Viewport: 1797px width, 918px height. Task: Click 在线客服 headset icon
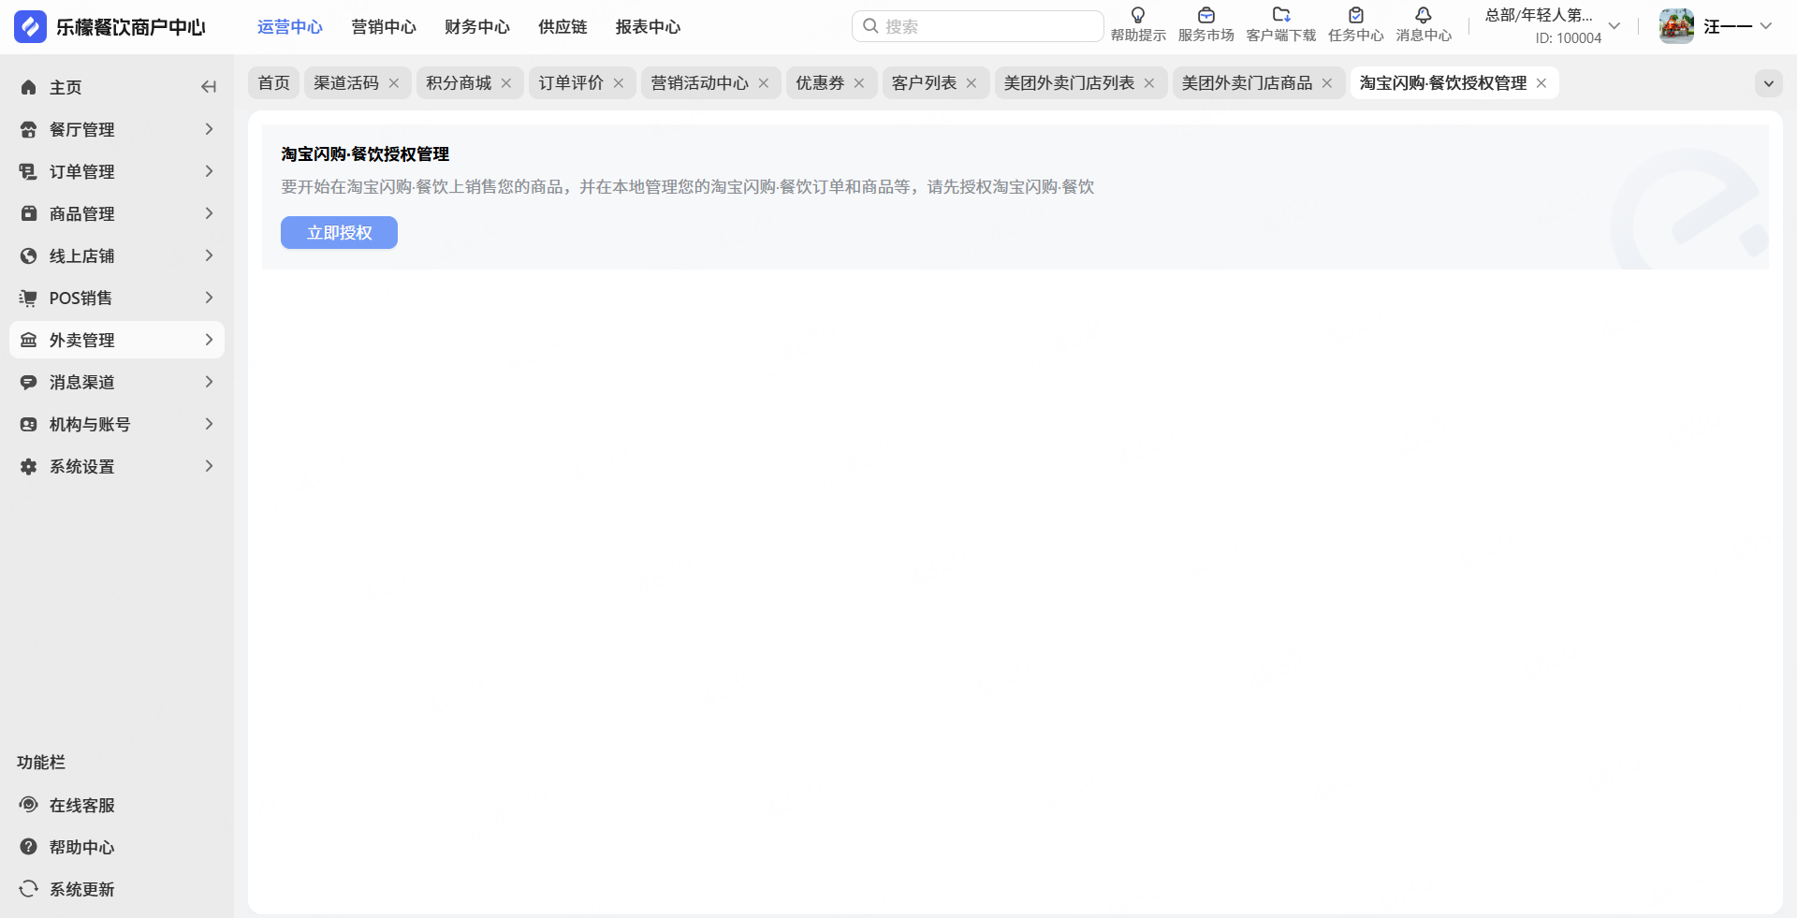point(29,805)
